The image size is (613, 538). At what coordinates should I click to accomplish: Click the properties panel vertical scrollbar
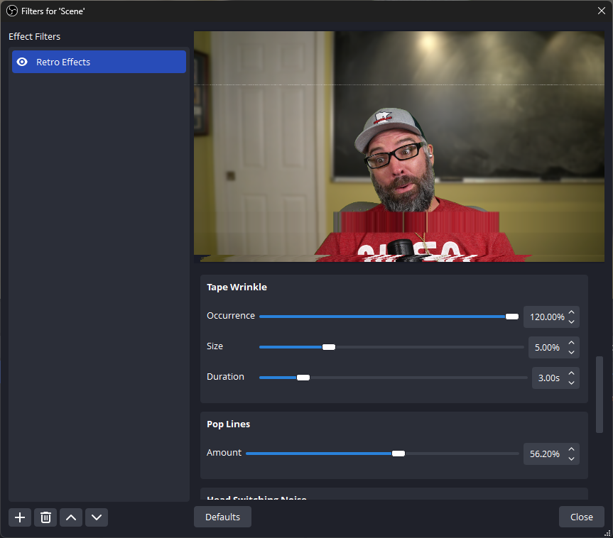click(x=599, y=394)
